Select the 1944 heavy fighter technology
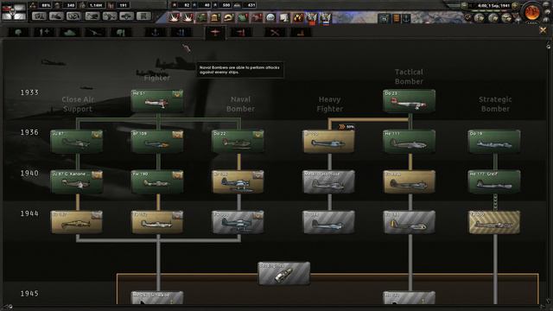 tap(328, 222)
